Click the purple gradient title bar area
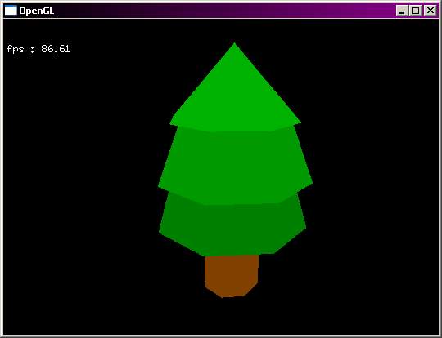The image size is (442, 338). [x=226, y=11]
